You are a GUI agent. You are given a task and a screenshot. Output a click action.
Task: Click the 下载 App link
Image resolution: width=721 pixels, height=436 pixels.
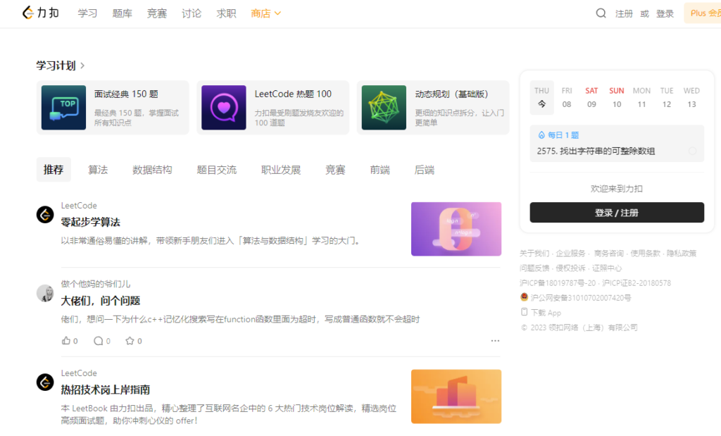coord(546,313)
